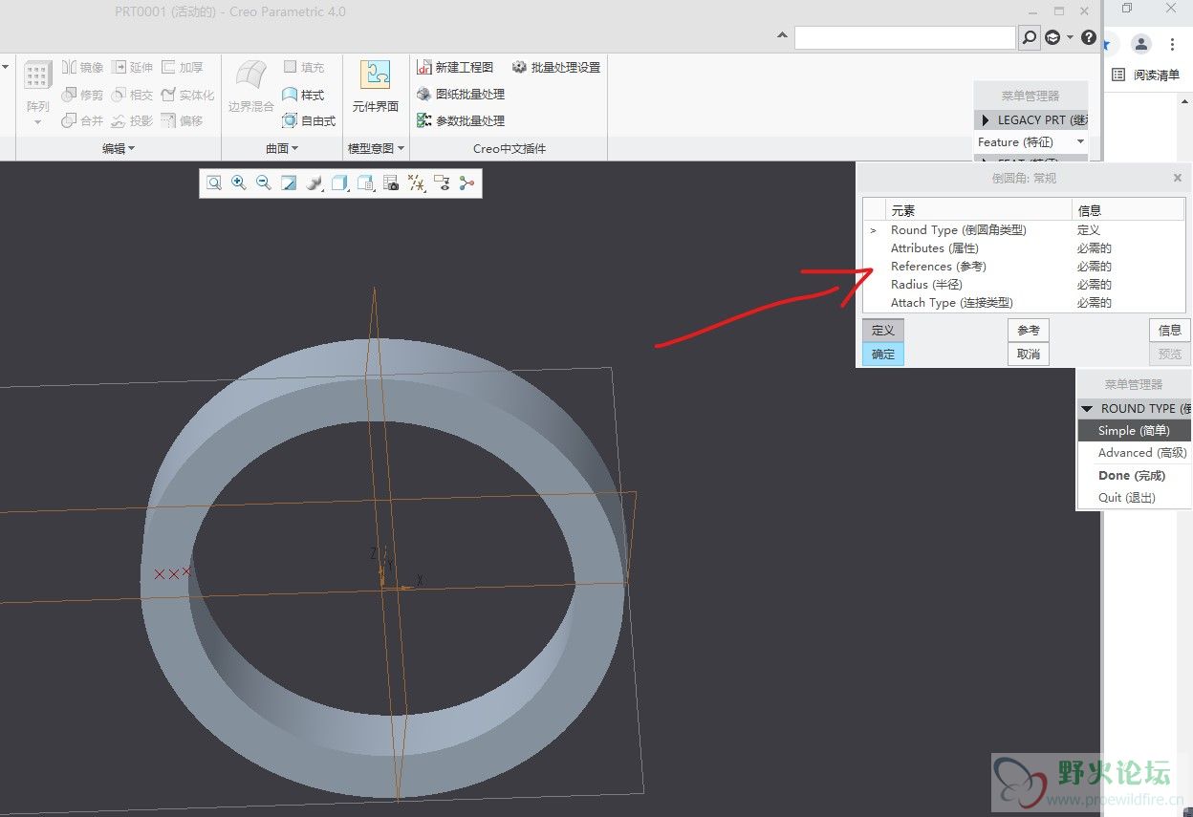Click the 确定 (OK) button
This screenshot has height=817, width=1193.
tap(882, 354)
